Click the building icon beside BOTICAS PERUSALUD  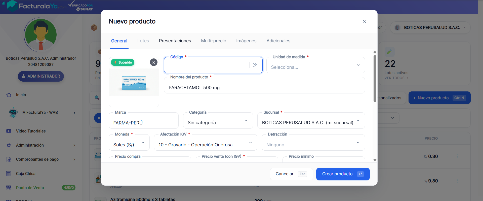click(x=397, y=28)
